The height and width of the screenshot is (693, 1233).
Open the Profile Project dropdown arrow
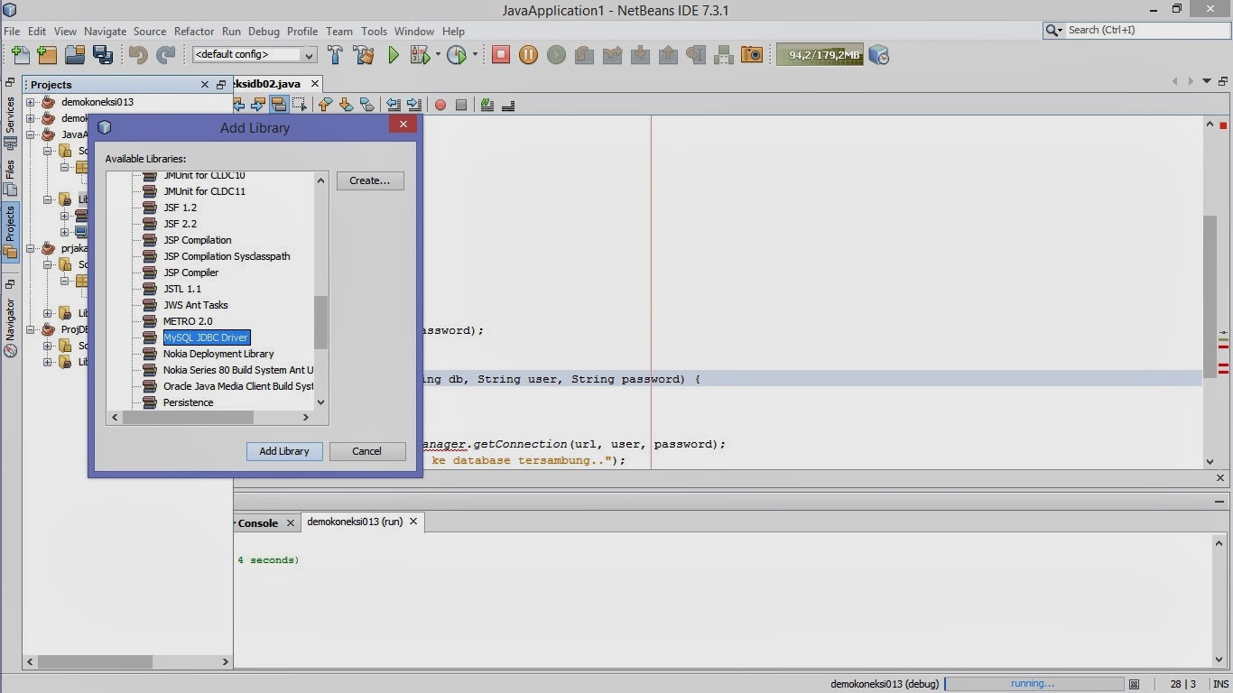tap(475, 55)
